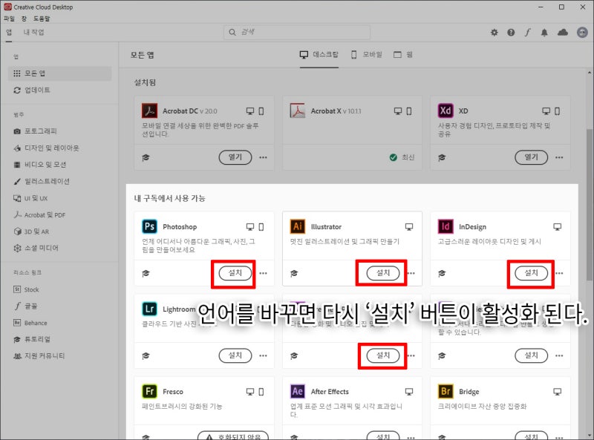This screenshot has width=594, height=440.
Task: Open 지원 커뮤니티 resource link
Action: (x=39, y=356)
